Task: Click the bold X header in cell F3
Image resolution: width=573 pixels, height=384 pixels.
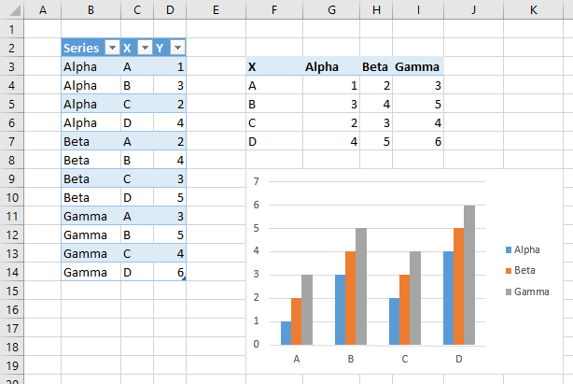Action: tap(274, 66)
